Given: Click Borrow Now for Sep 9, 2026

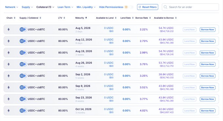Looking at the screenshot, I should 208,88.
